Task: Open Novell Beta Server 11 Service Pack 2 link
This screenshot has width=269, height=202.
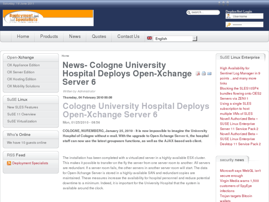Action: [x=239, y=124]
